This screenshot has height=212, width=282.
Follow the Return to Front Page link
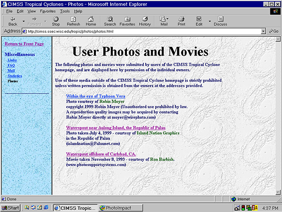coord(24,44)
